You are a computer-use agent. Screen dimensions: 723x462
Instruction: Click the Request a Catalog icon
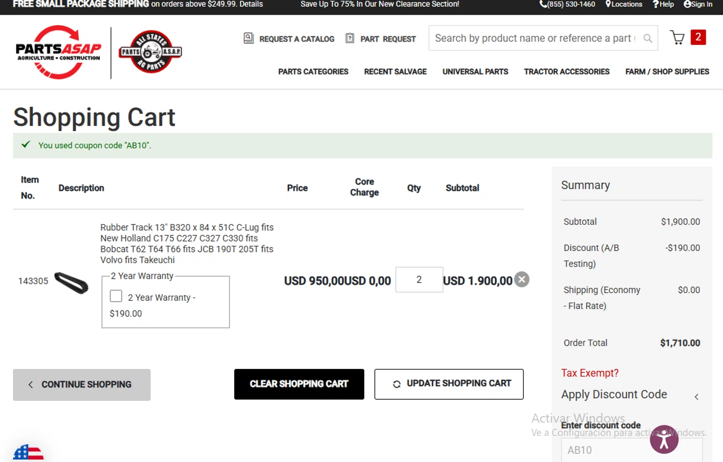(x=249, y=38)
